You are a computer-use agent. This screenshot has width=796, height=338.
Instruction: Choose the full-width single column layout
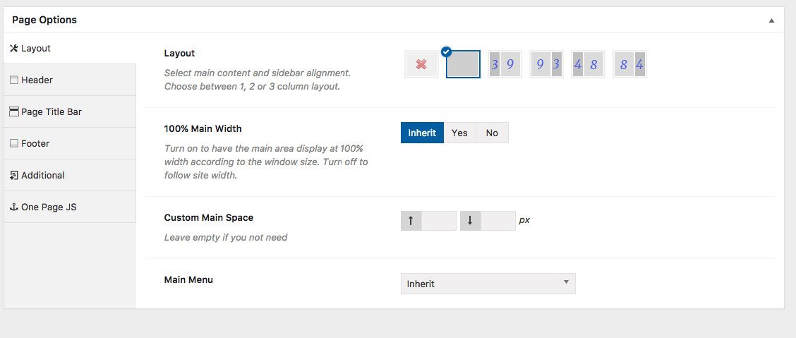[x=463, y=64]
